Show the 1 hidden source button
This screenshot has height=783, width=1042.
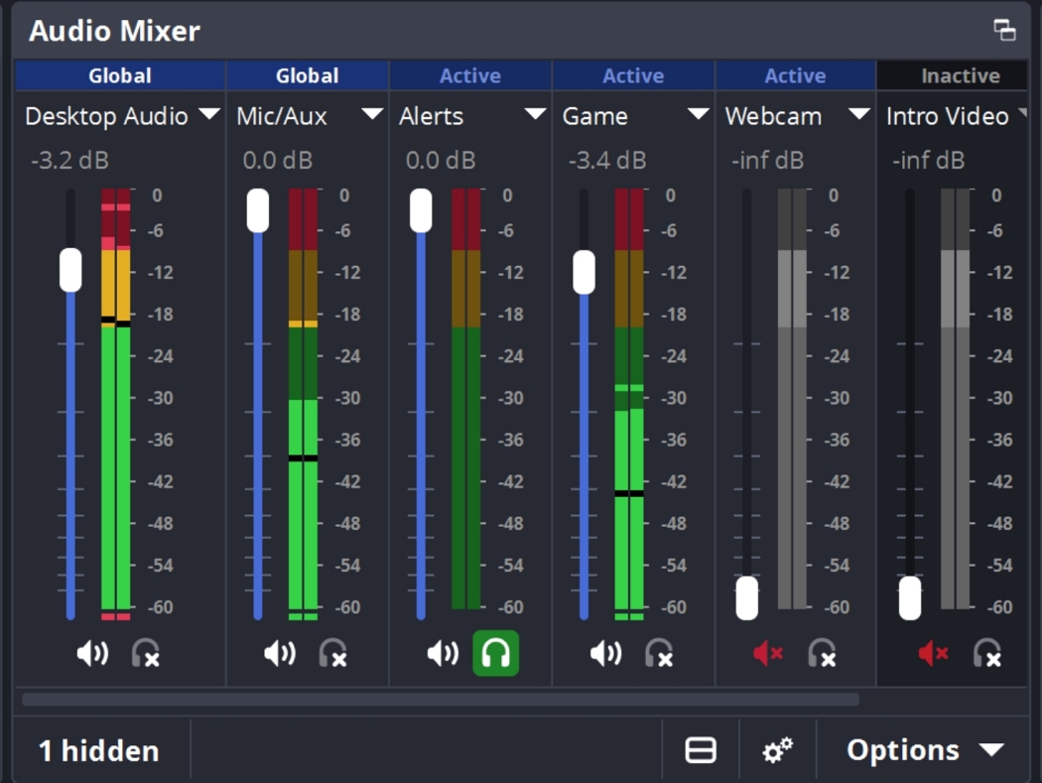pos(99,750)
